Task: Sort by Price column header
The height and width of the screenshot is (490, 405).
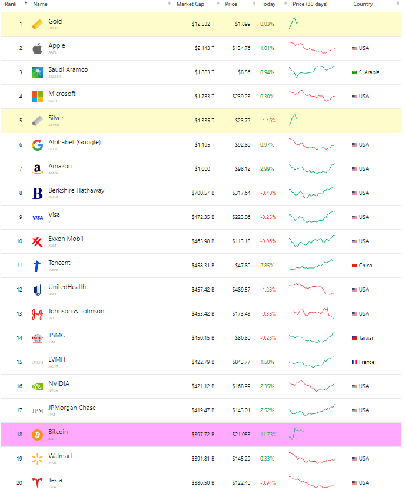Action: (x=231, y=4)
